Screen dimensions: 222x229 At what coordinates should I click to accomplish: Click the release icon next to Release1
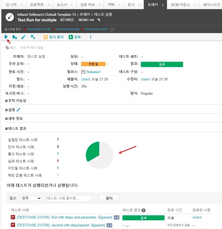point(83,72)
